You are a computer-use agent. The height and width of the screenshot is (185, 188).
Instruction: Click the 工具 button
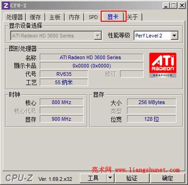point(93,178)
